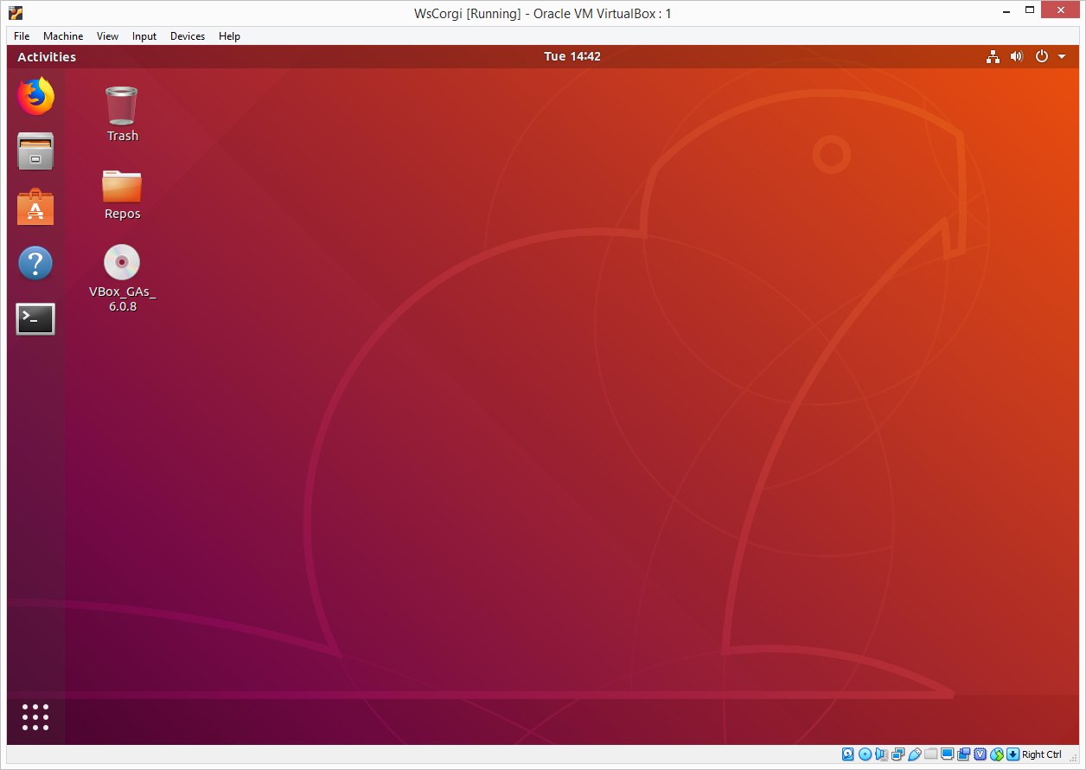Open the Devices menu in VirtualBox
This screenshot has height=770, width=1086.
(x=188, y=35)
